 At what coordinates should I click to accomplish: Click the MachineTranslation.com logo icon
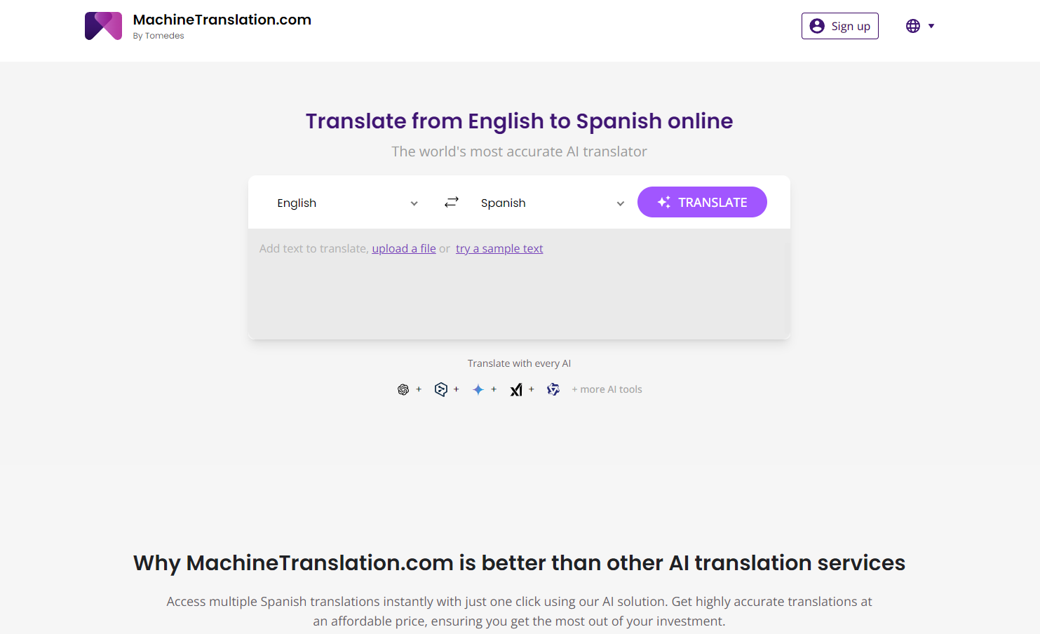point(103,26)
